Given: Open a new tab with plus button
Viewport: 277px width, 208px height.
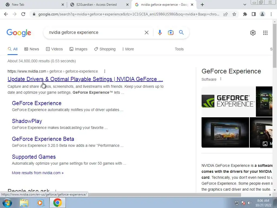Looking at the screenshot, I should click(x=202, y=5).
